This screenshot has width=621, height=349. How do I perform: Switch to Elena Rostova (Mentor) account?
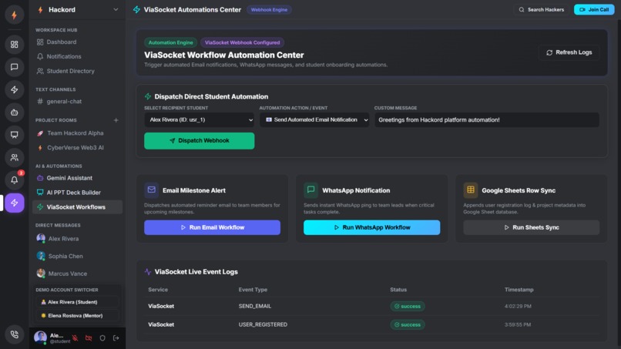(x=77, y=316)
